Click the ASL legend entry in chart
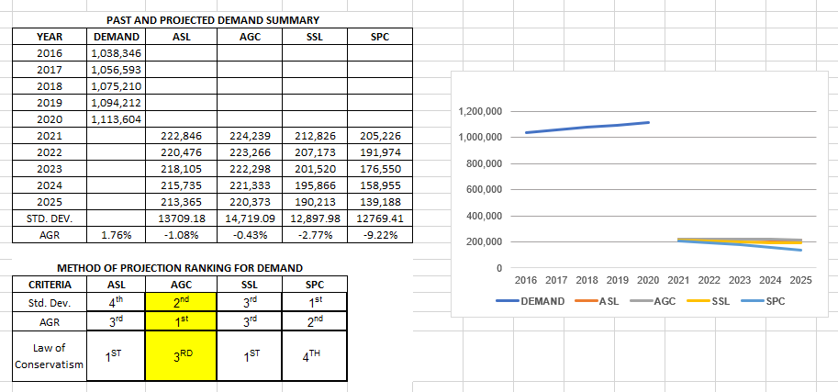This screenshot has width=838, height=392. [x=597, y=301]
